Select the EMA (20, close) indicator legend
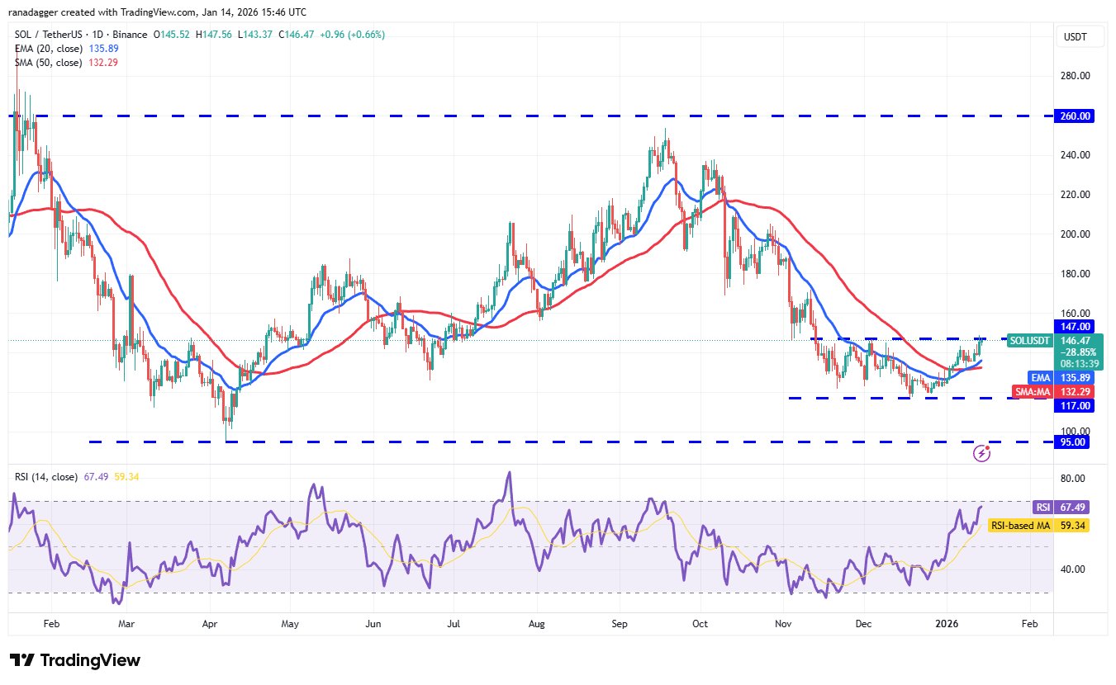This screenshot has width=1116, height=685. click(x=46, y=49)
